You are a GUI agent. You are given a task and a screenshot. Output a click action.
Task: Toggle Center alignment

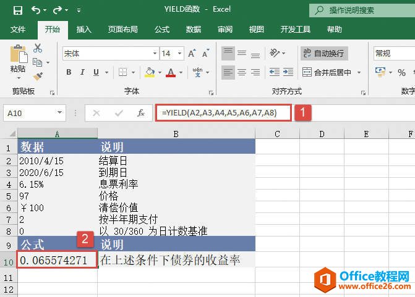pyautogui.click(x=242, y=72)
